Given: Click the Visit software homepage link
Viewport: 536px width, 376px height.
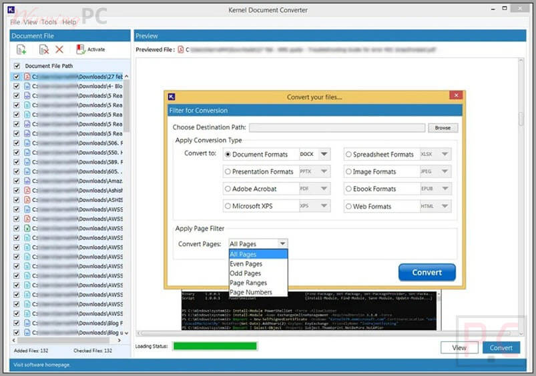Looking at the screenshot, I should tap(41, 365).
